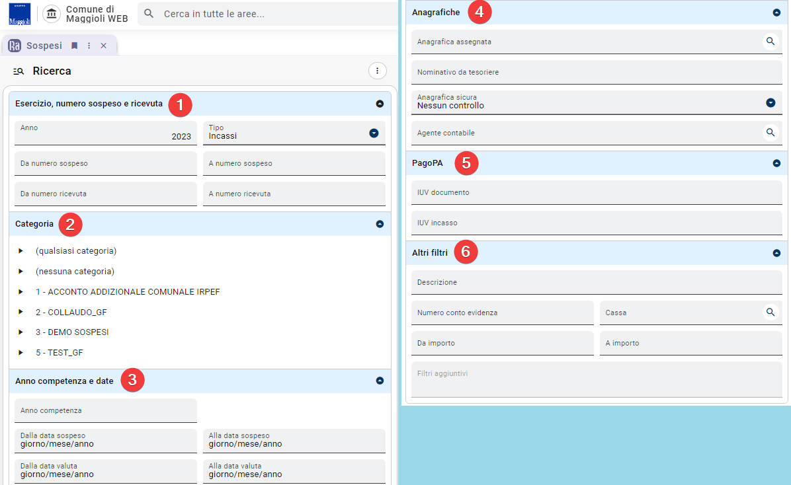This screenshot has width=791, height=485.
Task: Search for Anagrafica assegnata via magnifier
Action: [x=770, y=42]
